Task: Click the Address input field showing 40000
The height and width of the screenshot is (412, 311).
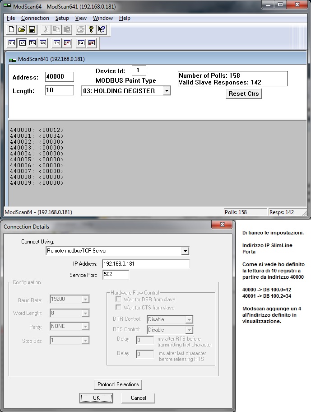Action: pyautogui.click(x=59, y=77)
